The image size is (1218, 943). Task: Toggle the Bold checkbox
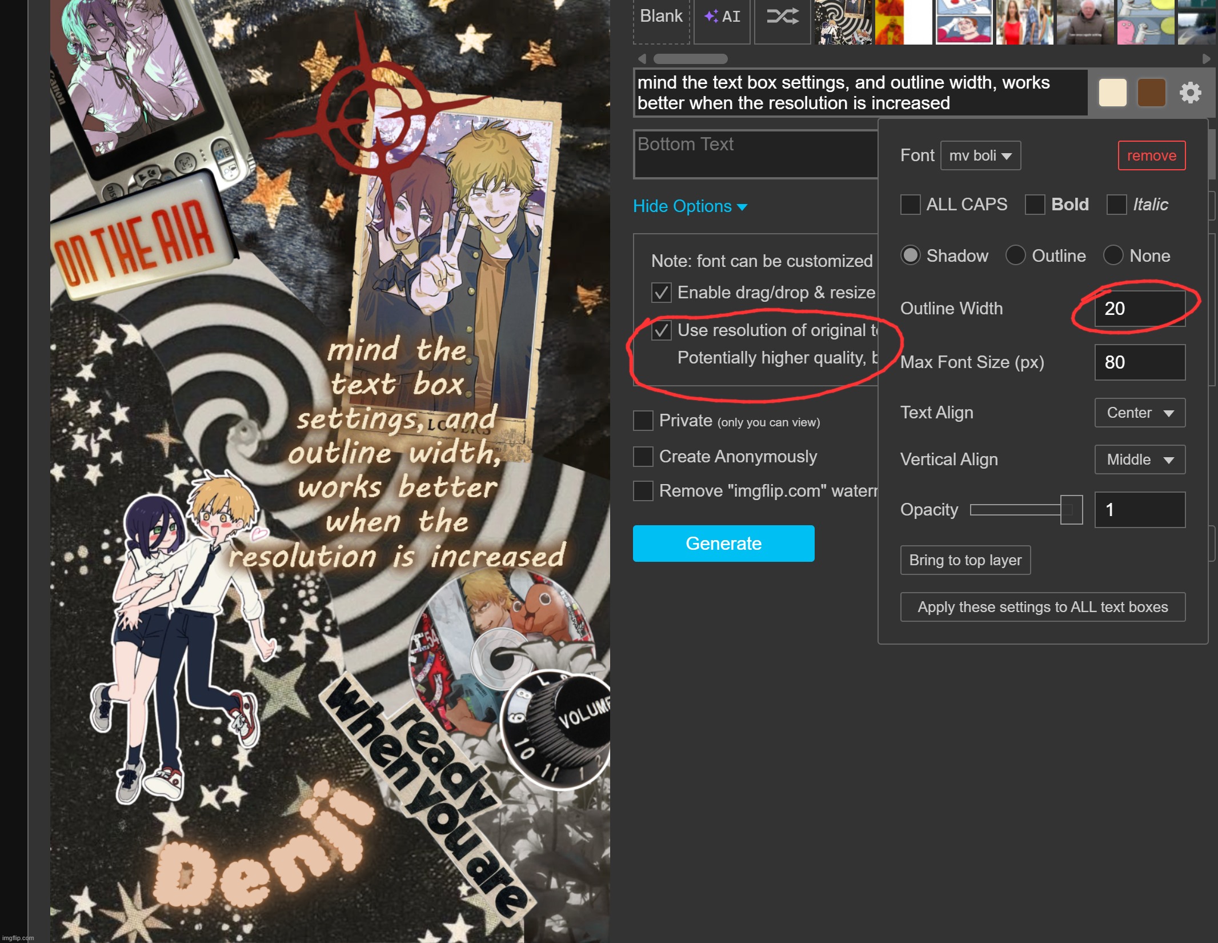click(x=1035, y=205)
